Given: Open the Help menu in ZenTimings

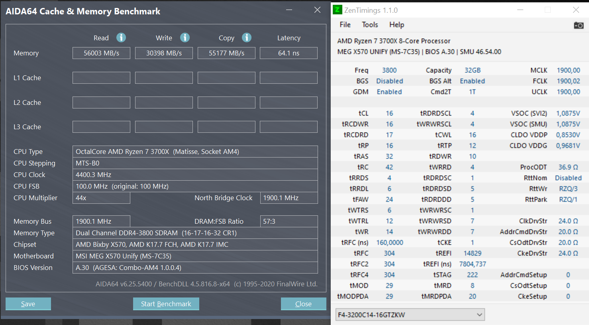Looking at the screenshot, I should [397, 25].
